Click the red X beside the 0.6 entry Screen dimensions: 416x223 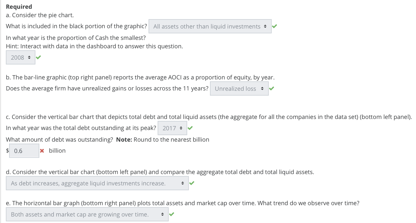[42, 150]
